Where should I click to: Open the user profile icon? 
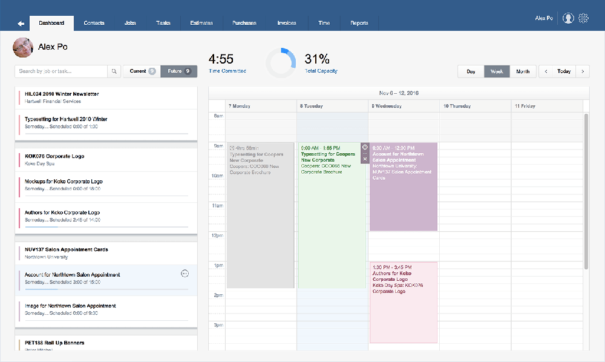(568, 18)
